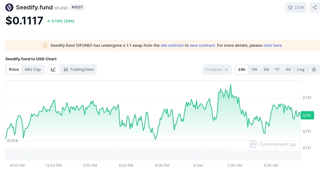This screenshot has height=172, width=325.
Task: Click the #1037 rank badge
Action: coord(77,7)
